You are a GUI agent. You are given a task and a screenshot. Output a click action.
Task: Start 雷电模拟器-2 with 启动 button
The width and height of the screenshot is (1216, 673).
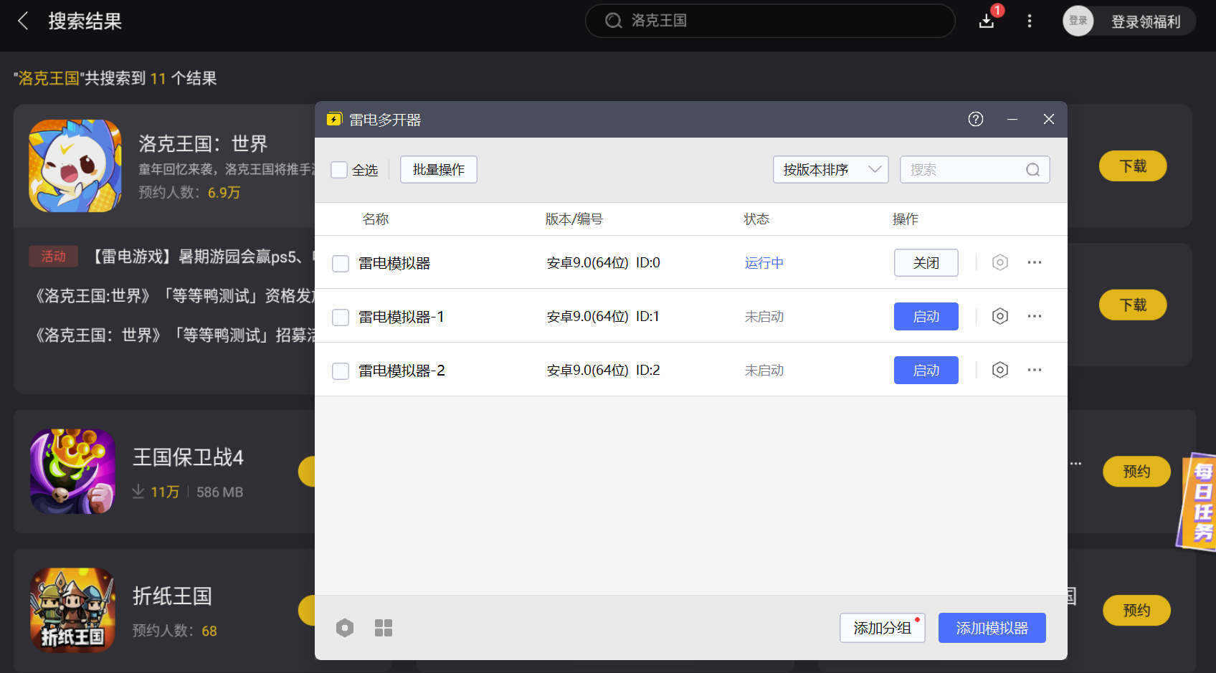[x=926, y=370]
